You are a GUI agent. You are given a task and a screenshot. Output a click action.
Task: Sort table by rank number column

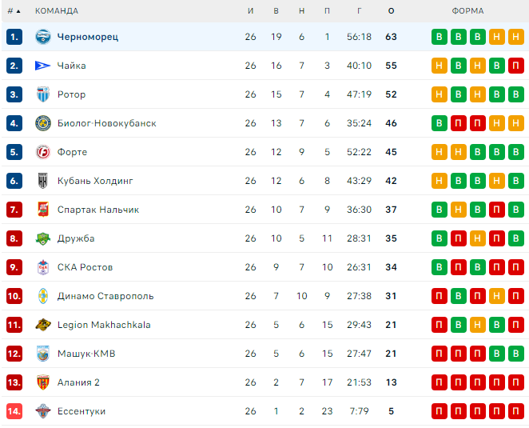14,11
